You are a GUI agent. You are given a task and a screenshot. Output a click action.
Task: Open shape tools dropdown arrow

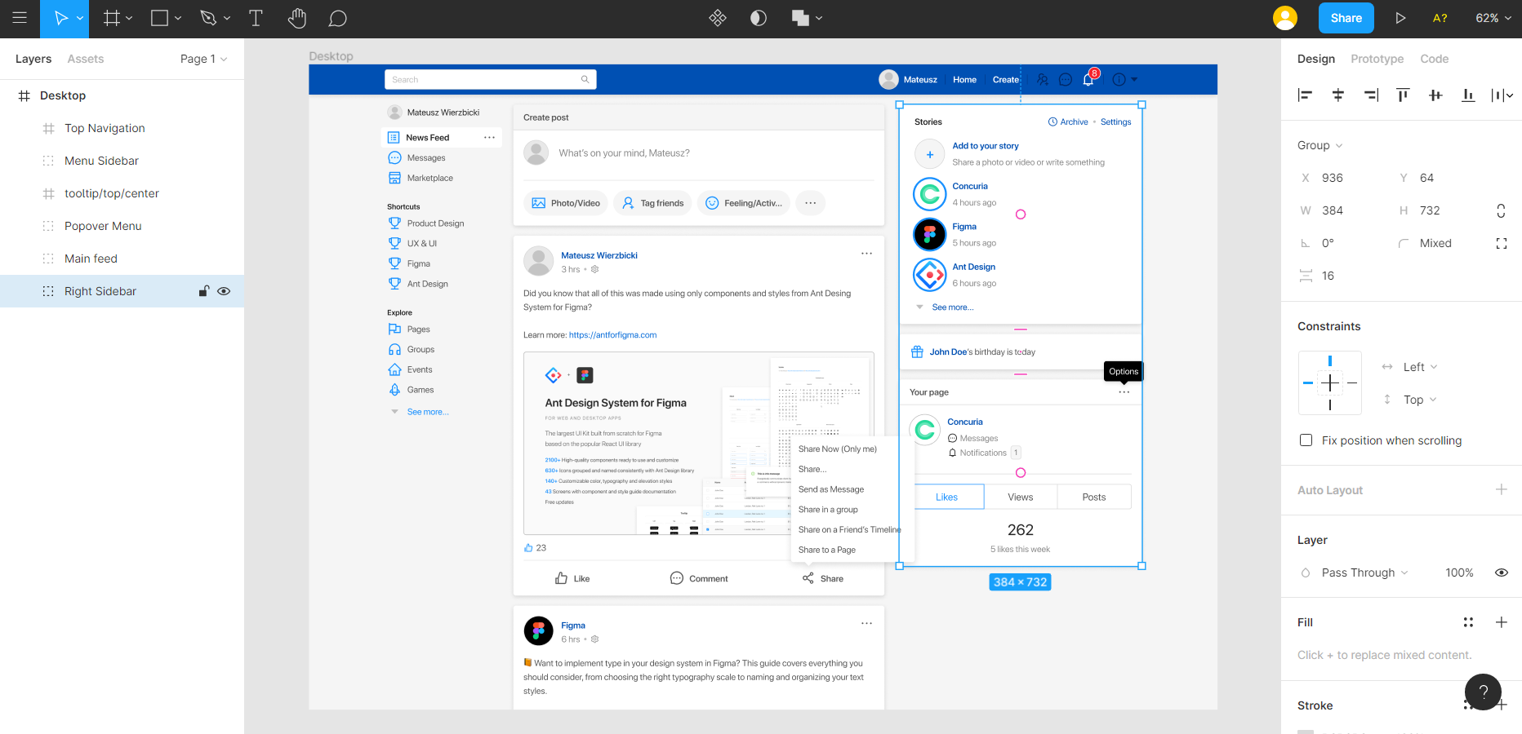[x=178, y=18]
